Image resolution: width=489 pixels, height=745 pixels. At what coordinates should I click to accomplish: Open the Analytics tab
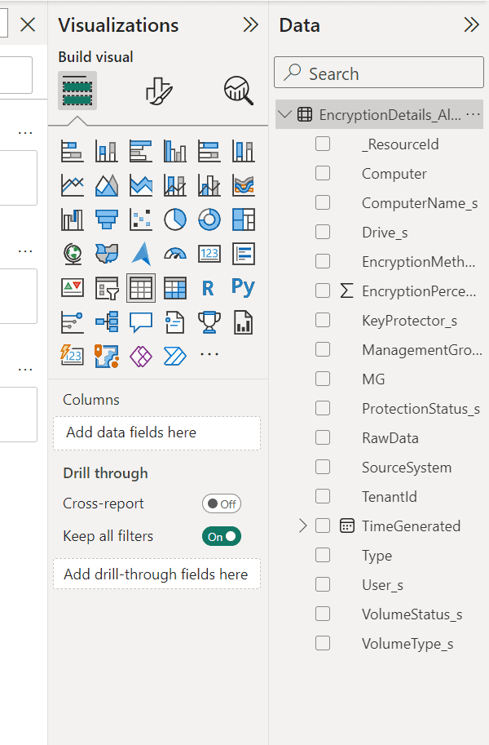pyautogui.click(x=238, y=91)
